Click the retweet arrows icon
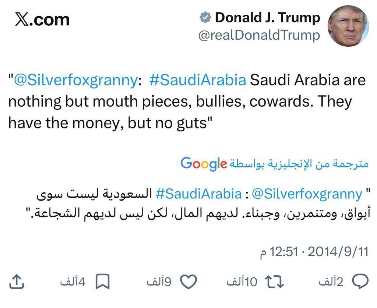 [x=274, y=282]
